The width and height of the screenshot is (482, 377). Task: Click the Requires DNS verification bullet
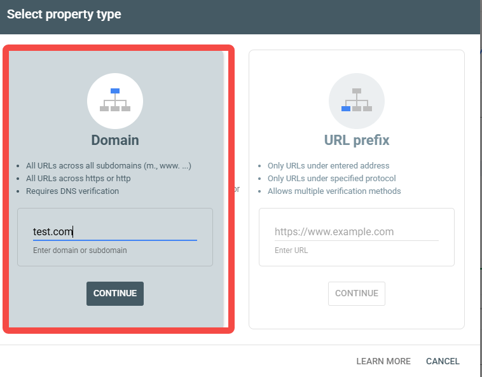tap(72, 191)
